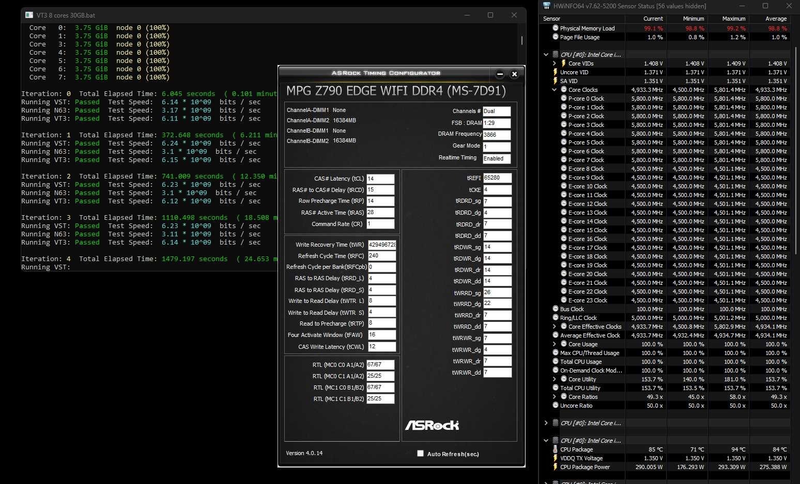
Task: Expand the Core Usage row
Action: [555, 344]
